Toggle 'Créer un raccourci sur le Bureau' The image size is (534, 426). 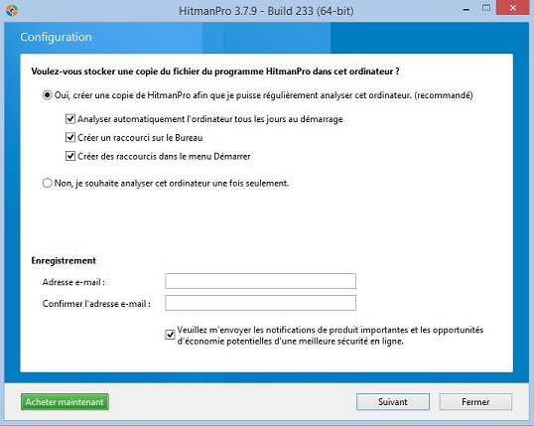pyautogui.click(x=70, y=137)
